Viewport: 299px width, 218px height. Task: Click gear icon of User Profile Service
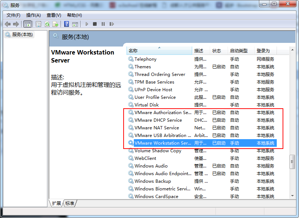click(131, 97)
